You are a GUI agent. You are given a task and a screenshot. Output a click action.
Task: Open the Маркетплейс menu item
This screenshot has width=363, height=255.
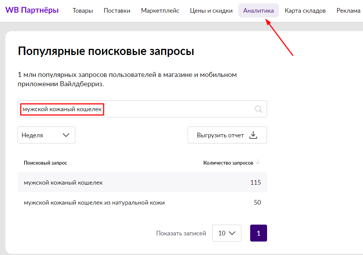pos(160,11)
